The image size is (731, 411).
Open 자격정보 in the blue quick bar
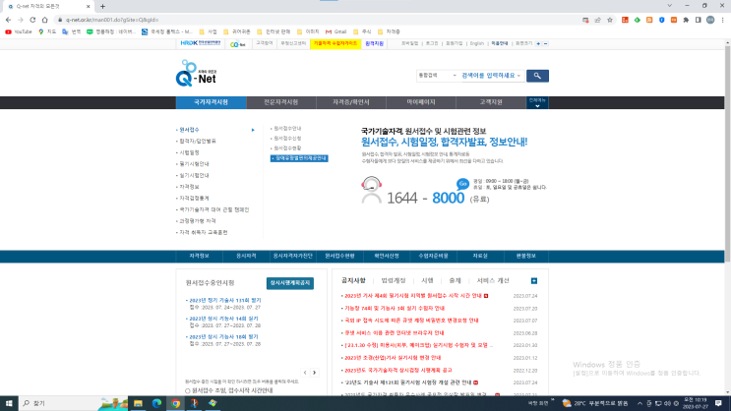(x=199, y=256)
